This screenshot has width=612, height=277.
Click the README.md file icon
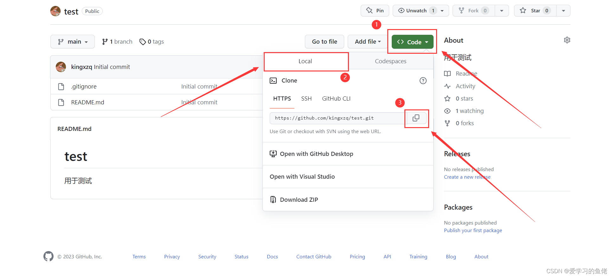(x=61, y=102)
